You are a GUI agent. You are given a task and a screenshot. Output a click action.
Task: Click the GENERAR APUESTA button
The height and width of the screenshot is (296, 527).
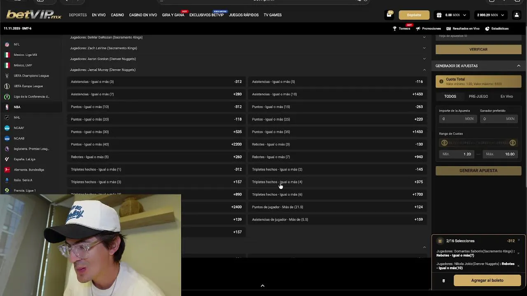click(478, 171)
